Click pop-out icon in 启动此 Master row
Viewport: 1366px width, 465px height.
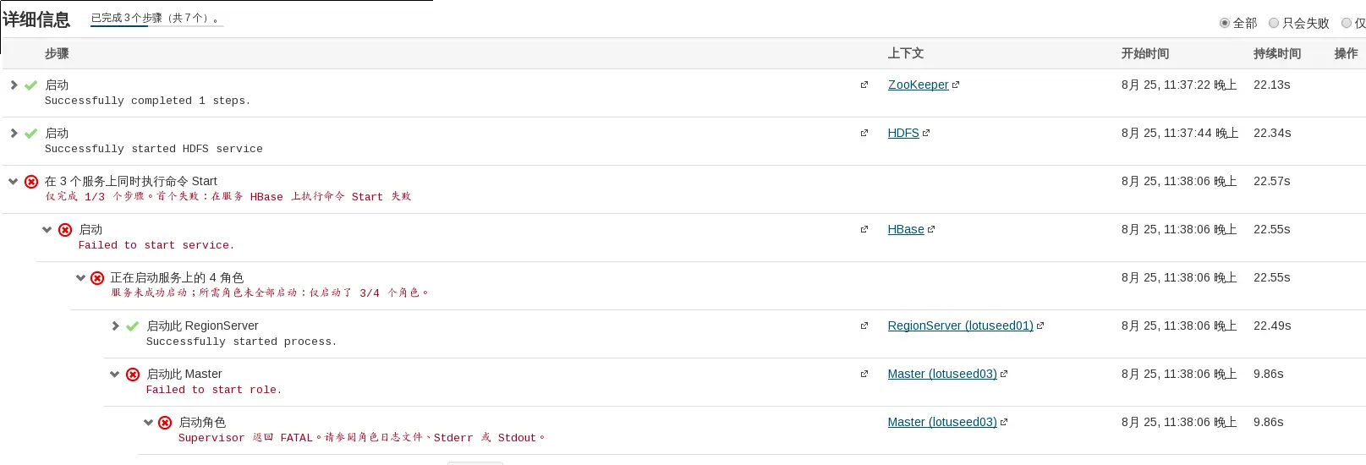click(864, 374)
